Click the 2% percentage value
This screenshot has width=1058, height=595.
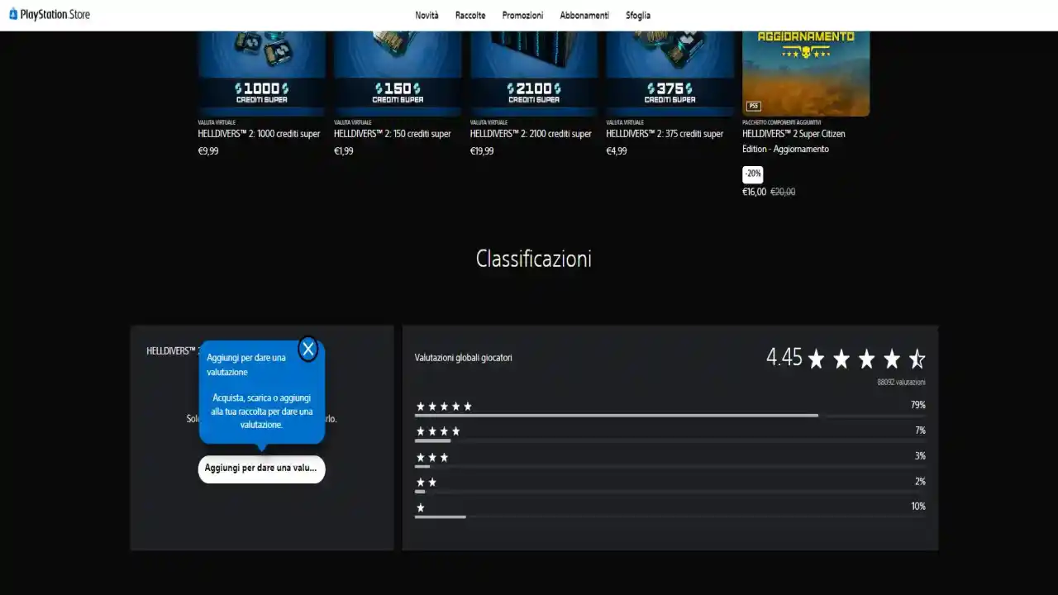[920, 482]
